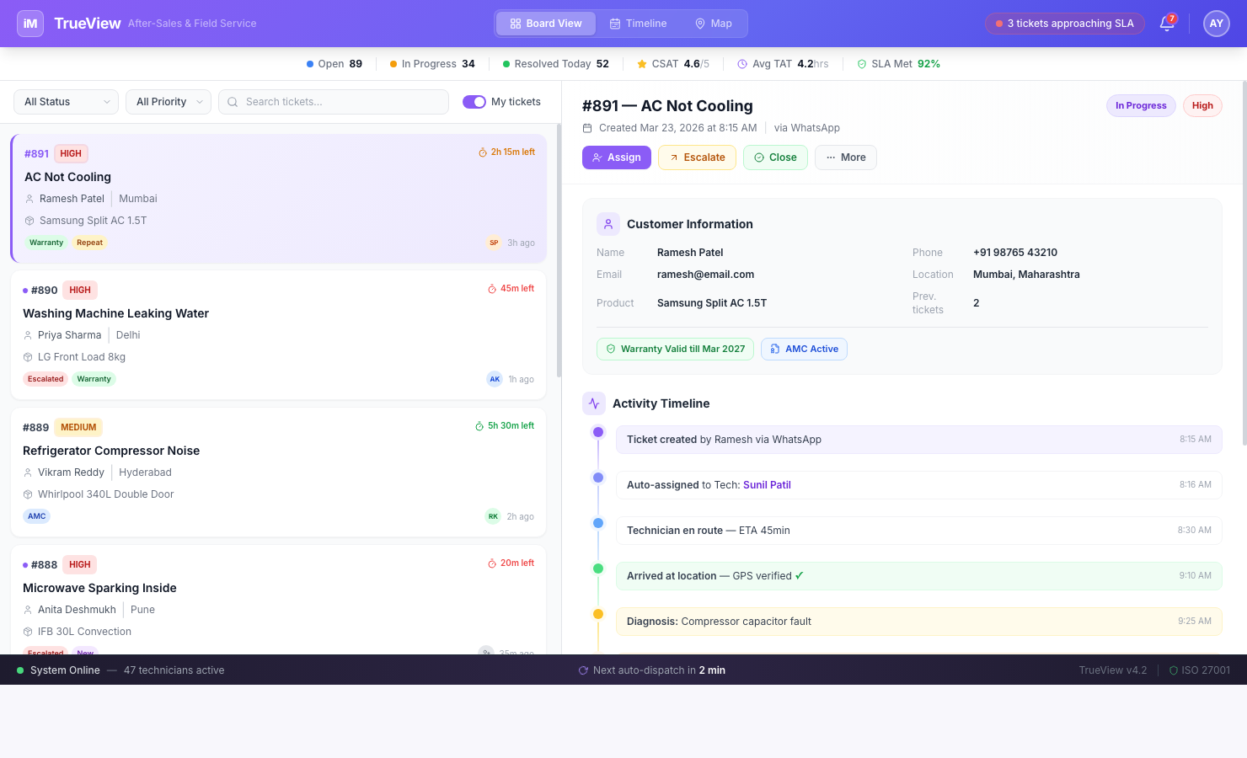Screen dimensions: 1247x758
Task: Click the Assign button
Action: pyautogui.click(x=616, y=157)
